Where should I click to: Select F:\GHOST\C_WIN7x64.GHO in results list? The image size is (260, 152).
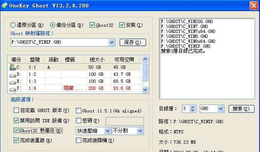188,31
